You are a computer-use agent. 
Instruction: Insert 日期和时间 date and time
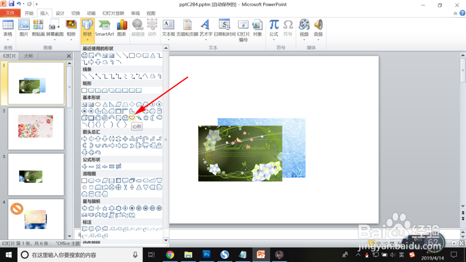coord(225,28)
